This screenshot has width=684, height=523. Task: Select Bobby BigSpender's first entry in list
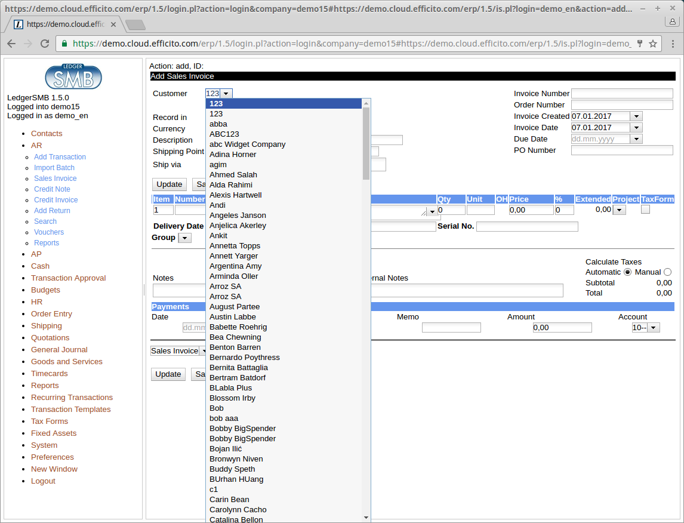pyautogui.click(x=242, y=429)
